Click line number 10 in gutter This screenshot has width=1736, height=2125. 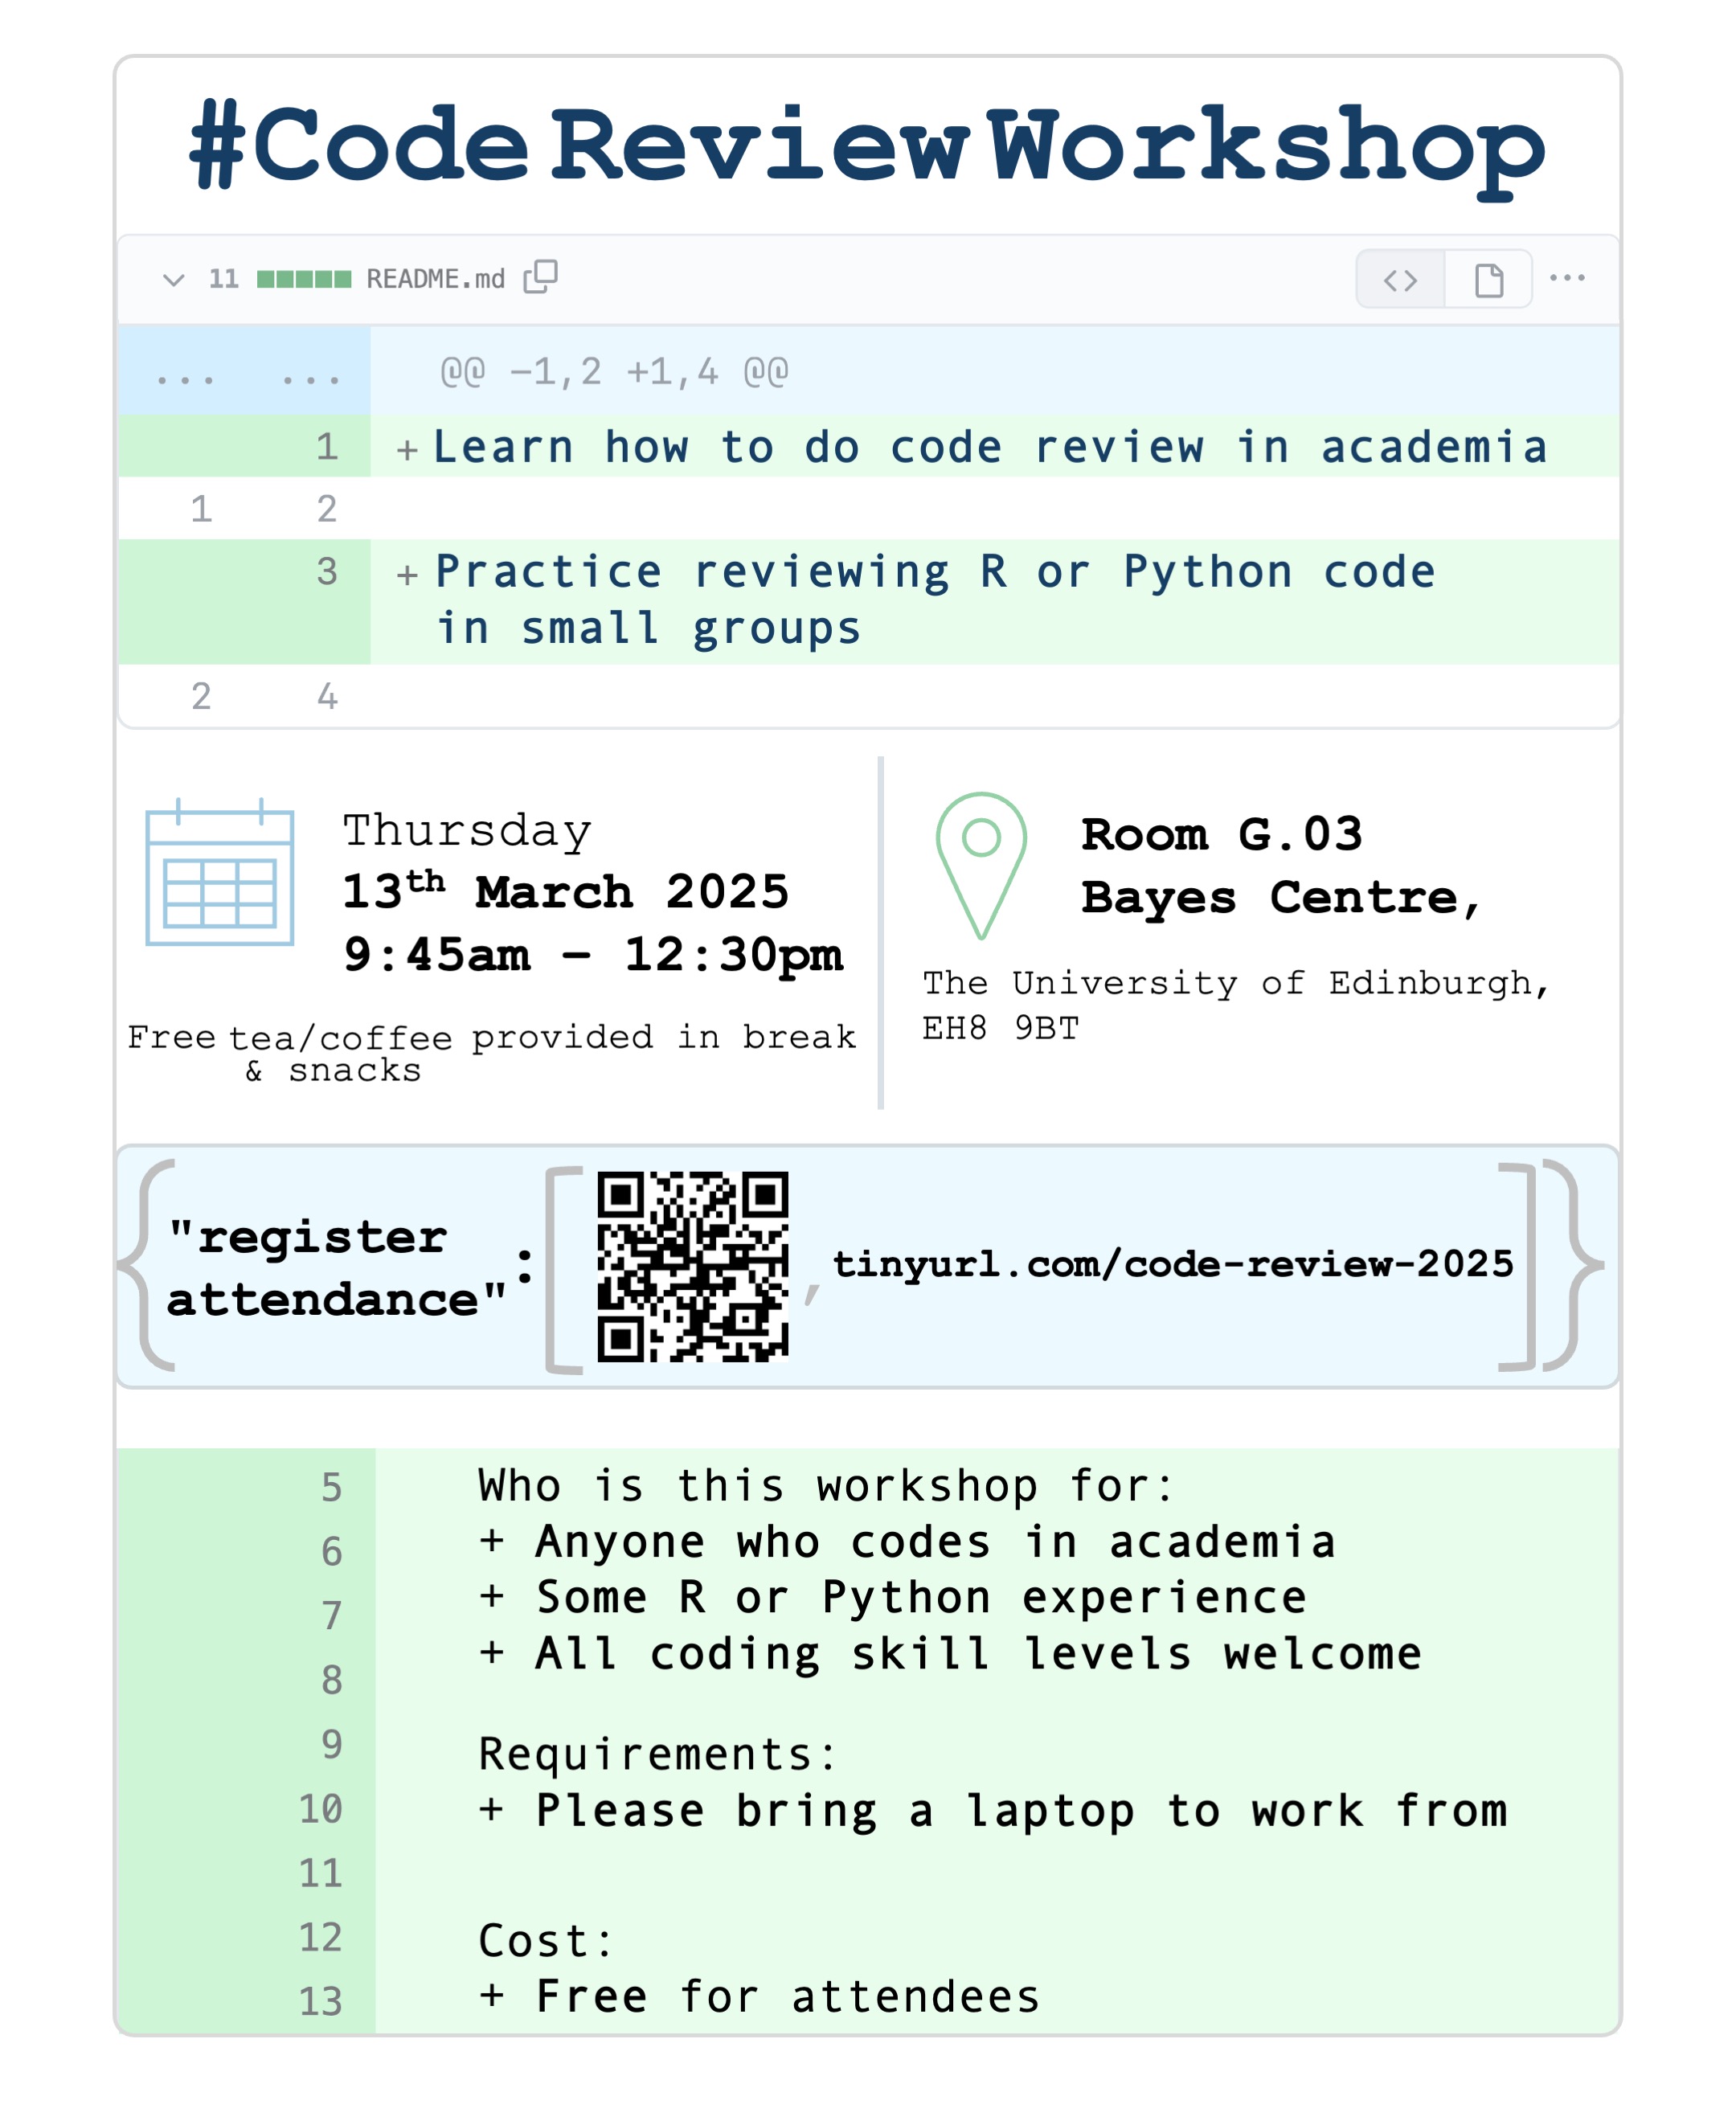(x=320, y=1809)
